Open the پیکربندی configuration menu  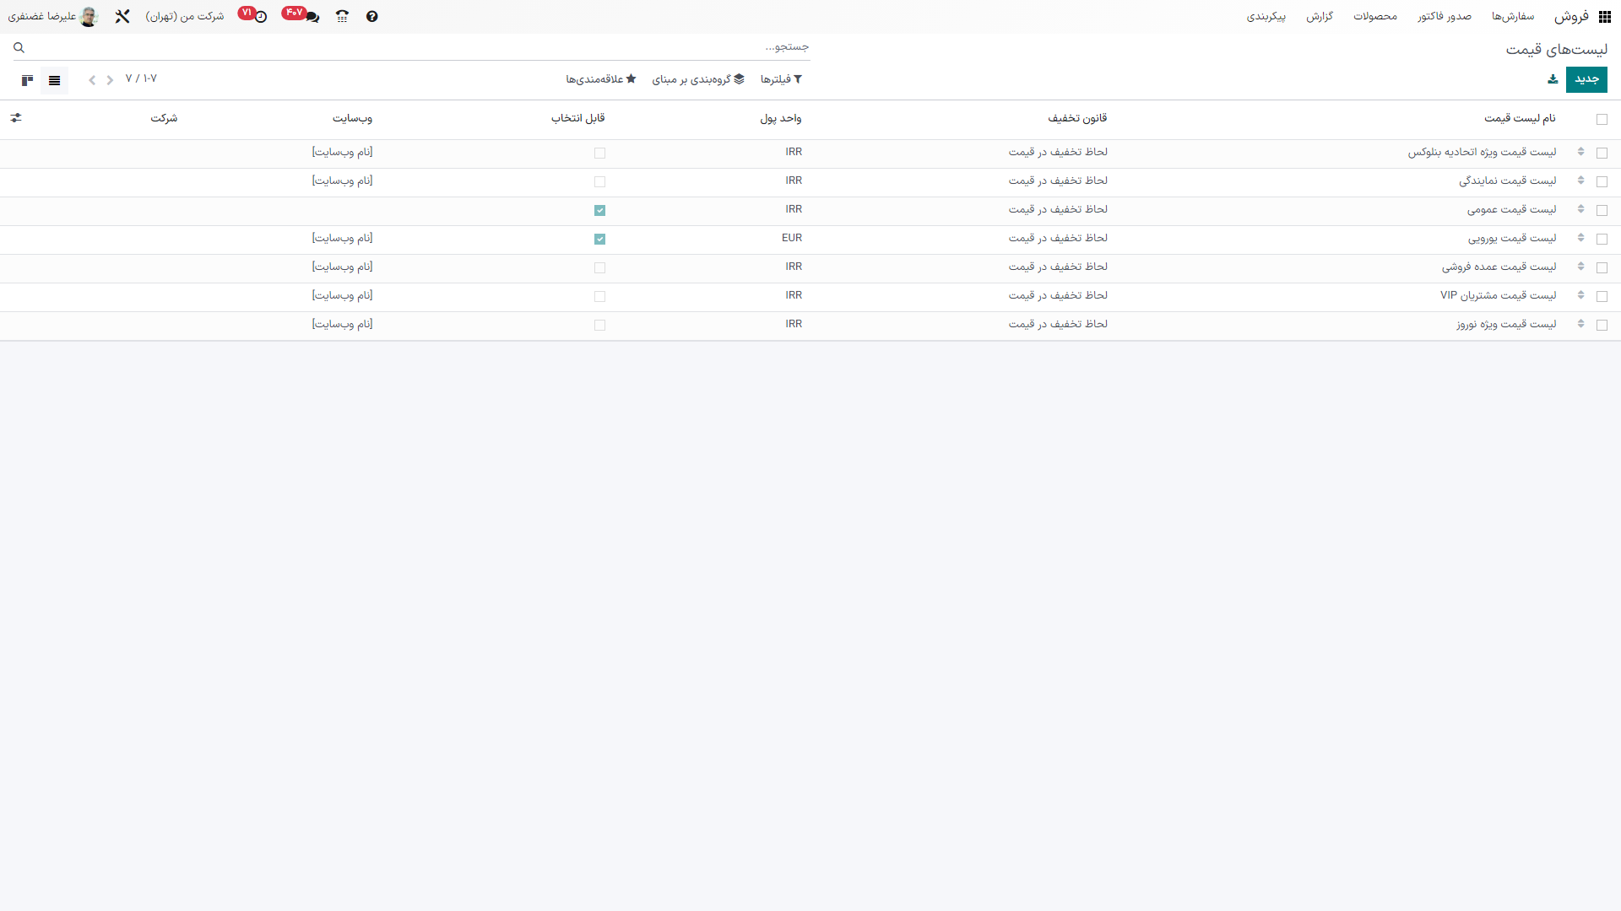coord(1266,16)
